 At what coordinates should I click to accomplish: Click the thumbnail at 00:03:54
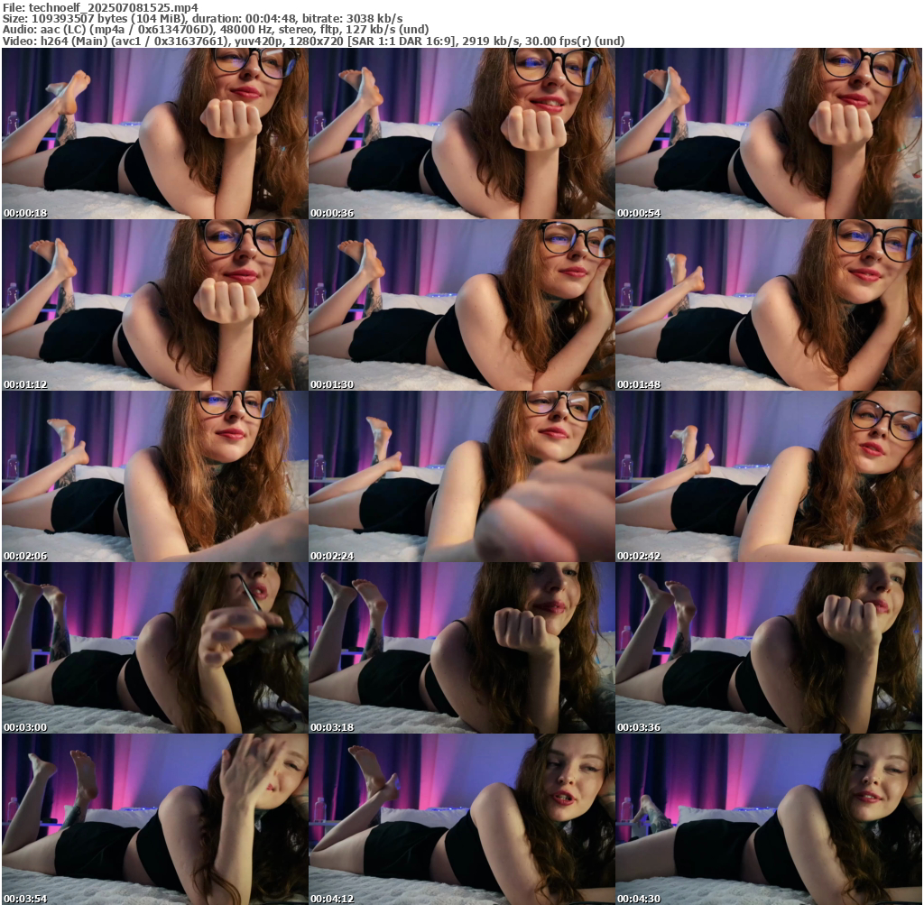tap(155, 819)
